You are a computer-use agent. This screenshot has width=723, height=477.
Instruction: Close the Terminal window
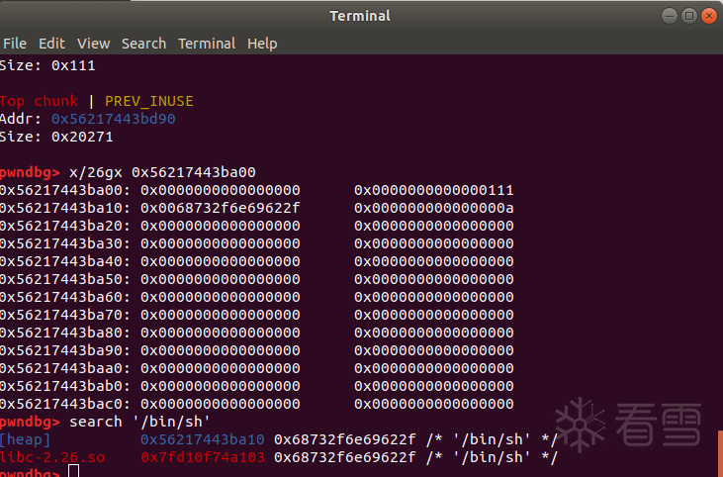(710, 16)
